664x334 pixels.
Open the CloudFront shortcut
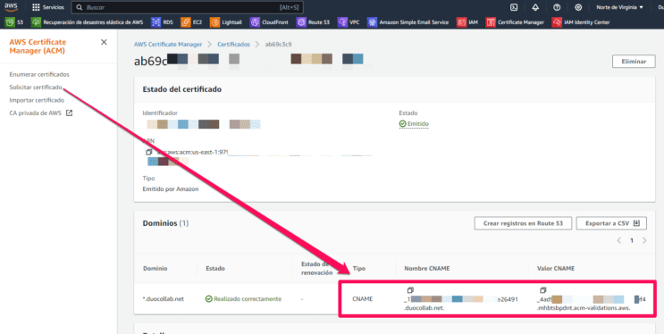tap(269, 22)
